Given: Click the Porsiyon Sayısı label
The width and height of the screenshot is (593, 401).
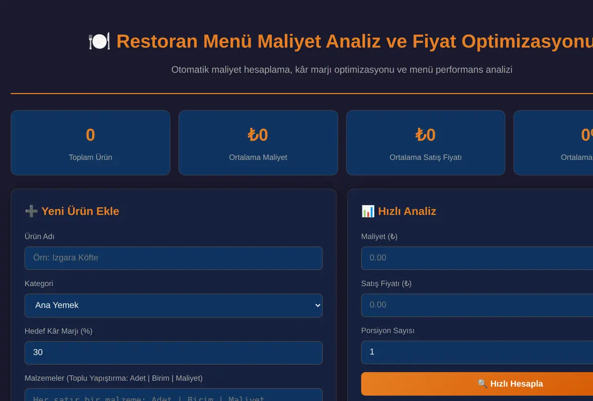Looking at the screenshot, I should pos(388,330).
